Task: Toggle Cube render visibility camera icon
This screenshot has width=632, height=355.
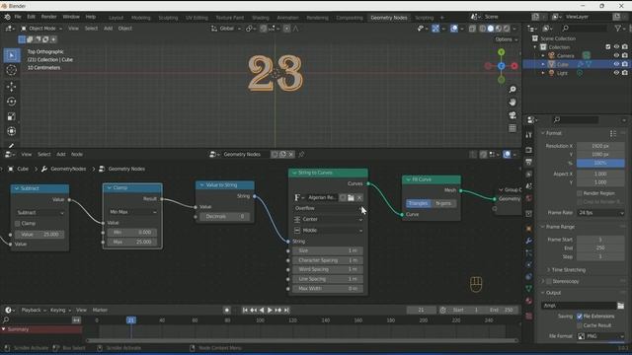Action: (625, 64)
